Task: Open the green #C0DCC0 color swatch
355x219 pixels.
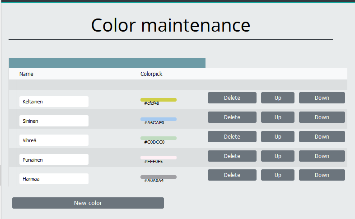Action: click(x=158, y=138)
